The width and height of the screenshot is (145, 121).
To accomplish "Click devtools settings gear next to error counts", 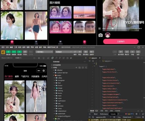I will (x=137, y=114).
